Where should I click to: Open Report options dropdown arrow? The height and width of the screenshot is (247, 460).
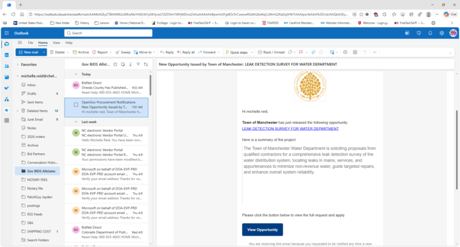[111, 52]
